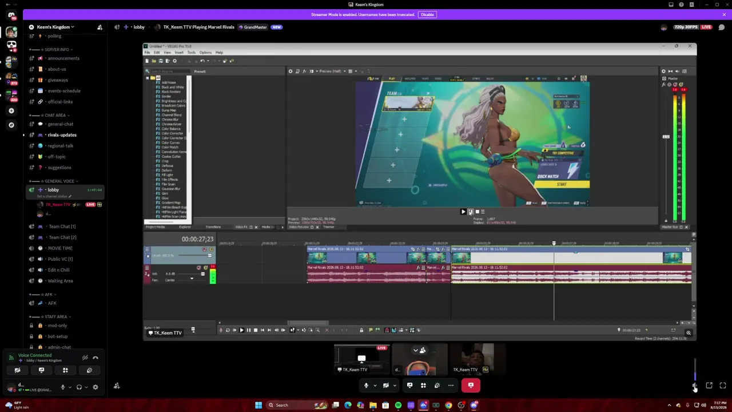Image resolution: width=732 pixels, height=412 pixels.
Task: Open the stream quality 720p 30FPS indicator
Action: pyautogui.click(x=686, y=27)
